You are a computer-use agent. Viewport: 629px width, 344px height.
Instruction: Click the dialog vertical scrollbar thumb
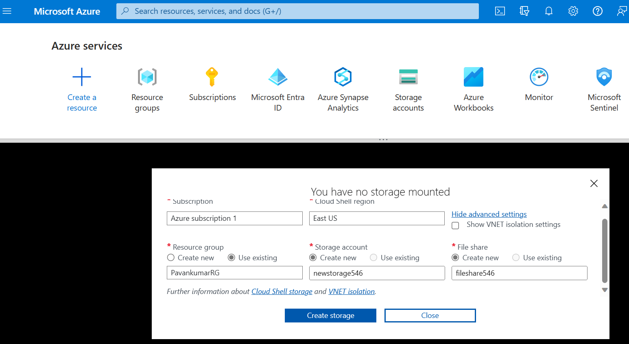(x=605, y=250)
